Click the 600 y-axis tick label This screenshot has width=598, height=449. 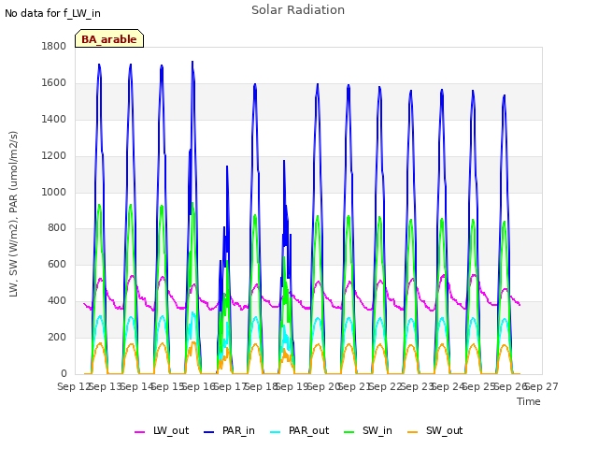(57, 264)
